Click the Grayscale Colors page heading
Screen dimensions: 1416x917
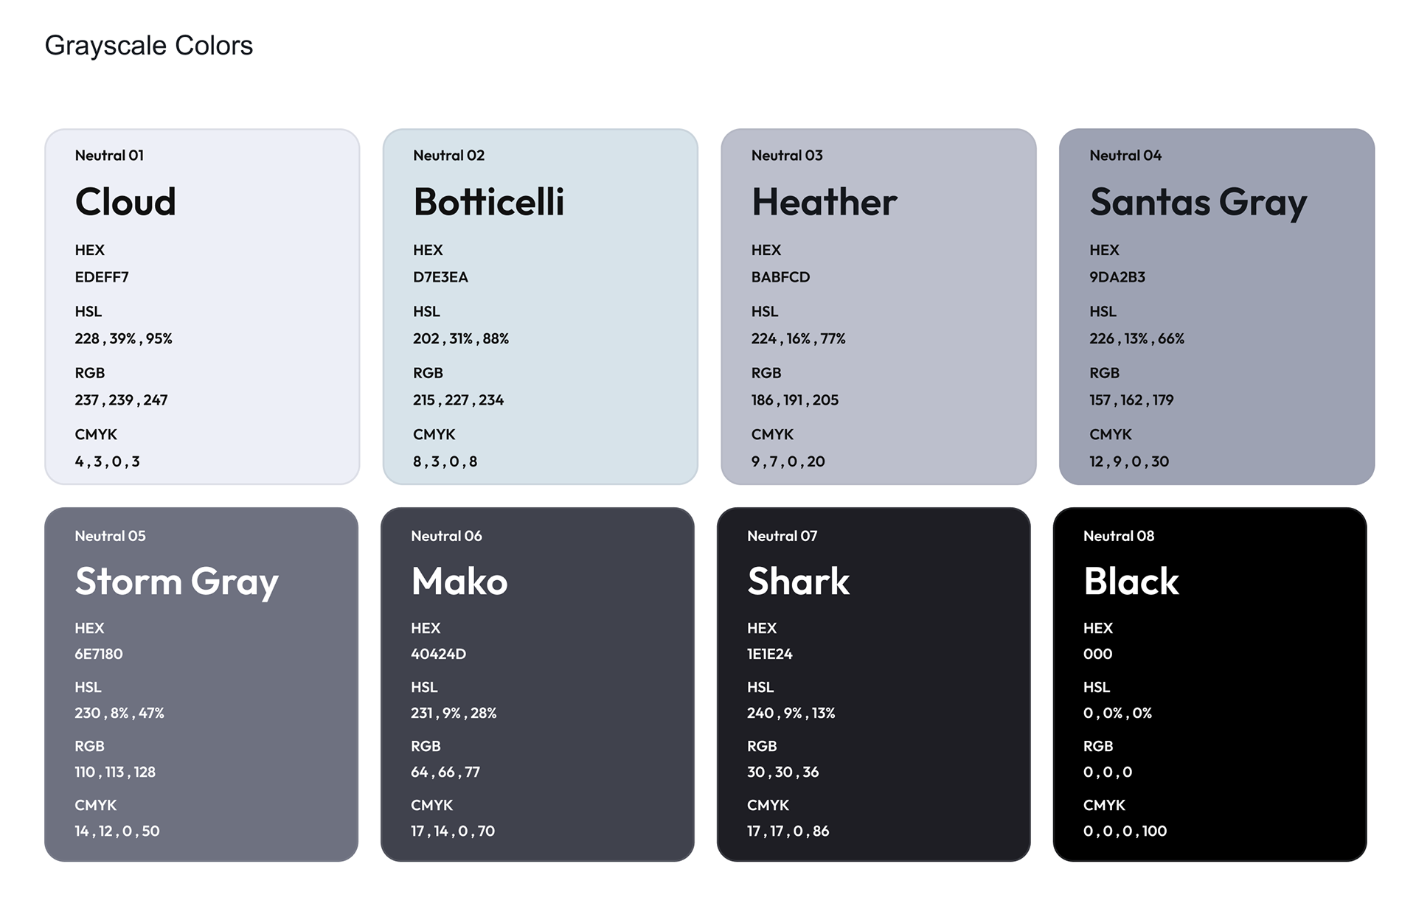pyautogui.click(x=149, y=46)
